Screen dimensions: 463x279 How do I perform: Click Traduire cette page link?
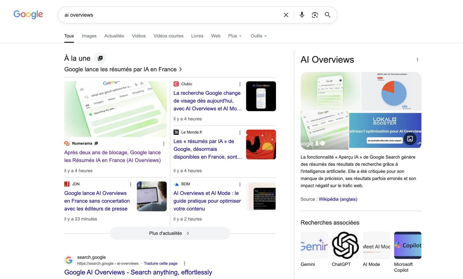pyautogui.click(x=161, y=263)
